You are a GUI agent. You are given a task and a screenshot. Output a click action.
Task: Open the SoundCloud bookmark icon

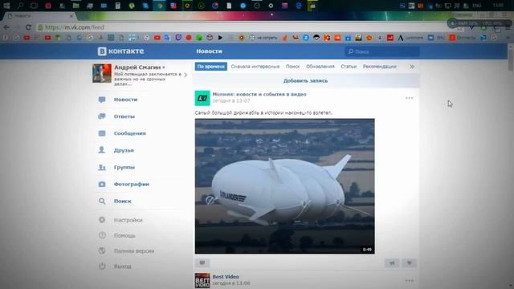coord(337,38)
